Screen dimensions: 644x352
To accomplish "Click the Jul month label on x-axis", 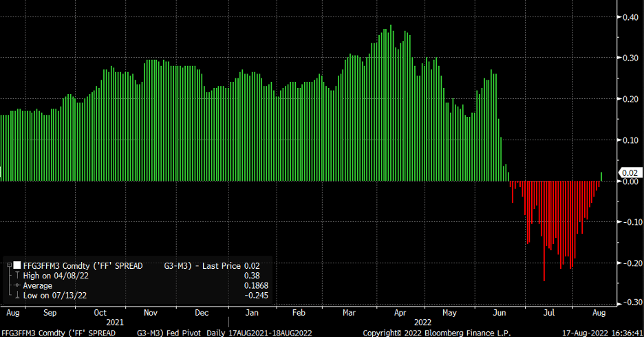I will (x=549, y=313).
